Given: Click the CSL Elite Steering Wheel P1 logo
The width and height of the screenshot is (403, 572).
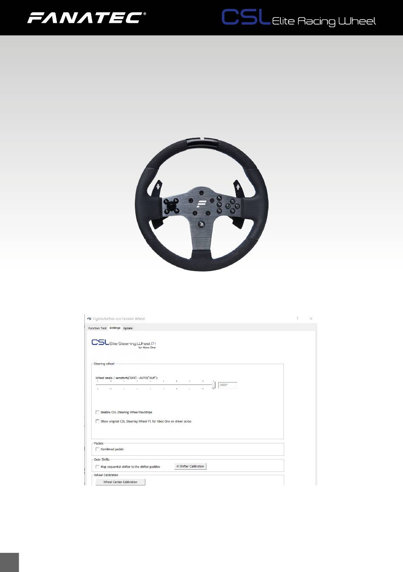Looking at the screenshot, I should [124, 344].
